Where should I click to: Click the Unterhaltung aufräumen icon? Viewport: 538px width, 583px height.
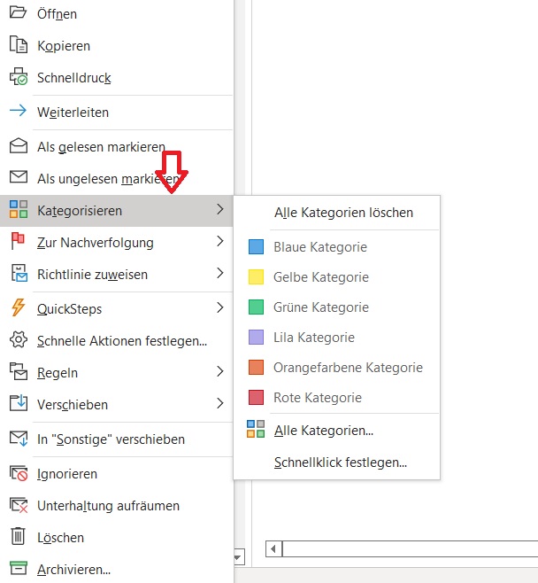point(19,504)
